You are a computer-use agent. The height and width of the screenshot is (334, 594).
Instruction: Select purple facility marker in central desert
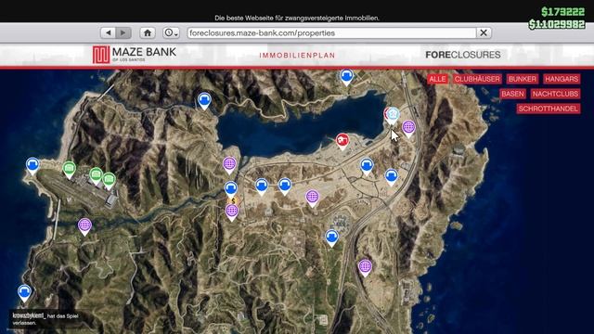point(312,197)
